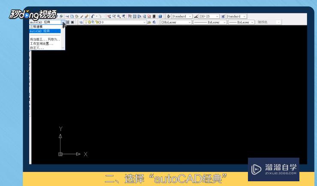Open the ByLayer lineweight dropdown
This screenshot has width=317, height=186.
[x=252, y=22]
